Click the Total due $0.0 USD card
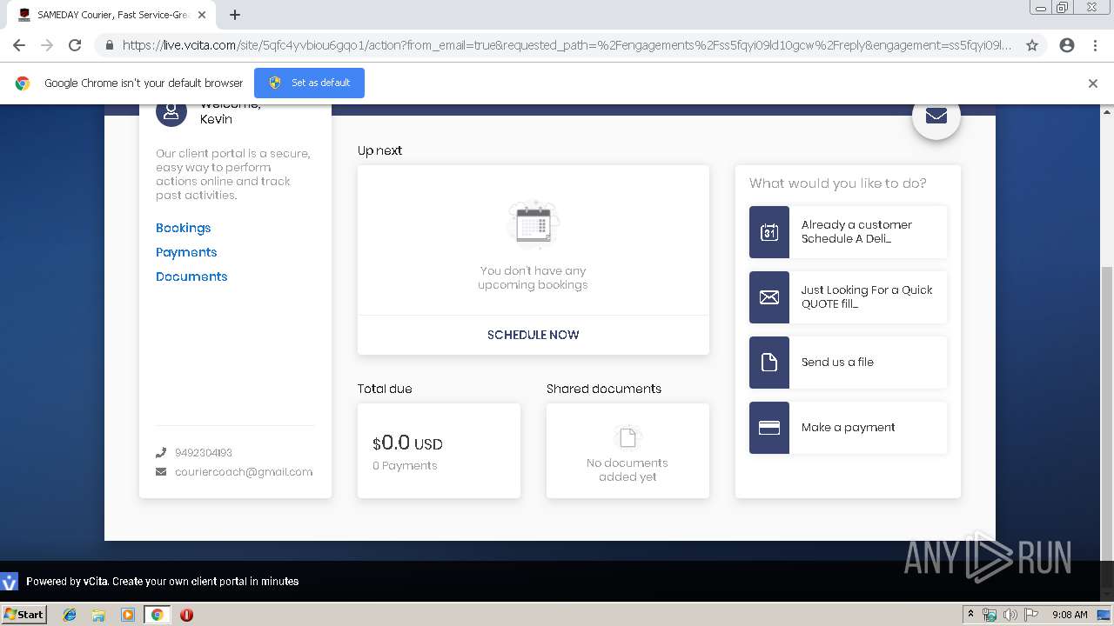Screen dimensions: 1114x626 click(439, 450)
